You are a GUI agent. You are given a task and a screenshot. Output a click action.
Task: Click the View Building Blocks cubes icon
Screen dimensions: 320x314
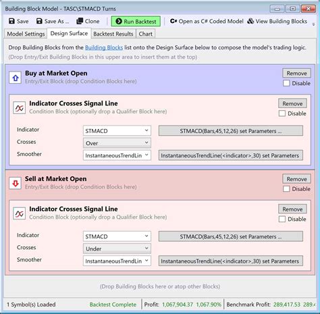250,21
